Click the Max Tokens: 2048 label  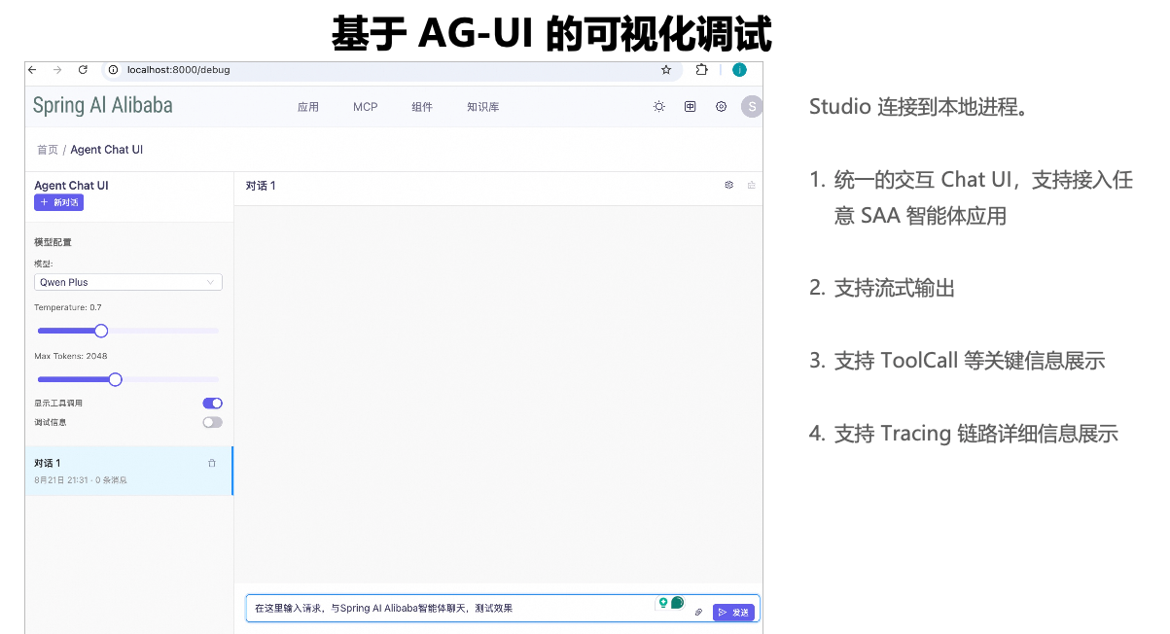tap(71, 356)
